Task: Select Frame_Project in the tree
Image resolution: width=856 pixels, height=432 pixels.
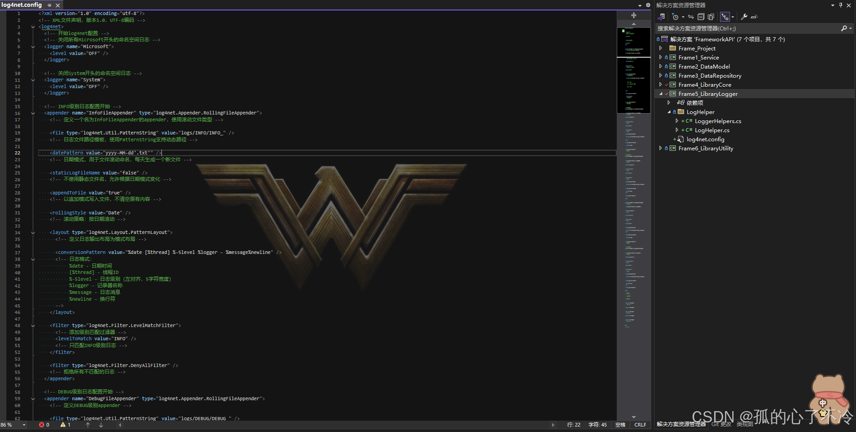Action: [697, 49]
